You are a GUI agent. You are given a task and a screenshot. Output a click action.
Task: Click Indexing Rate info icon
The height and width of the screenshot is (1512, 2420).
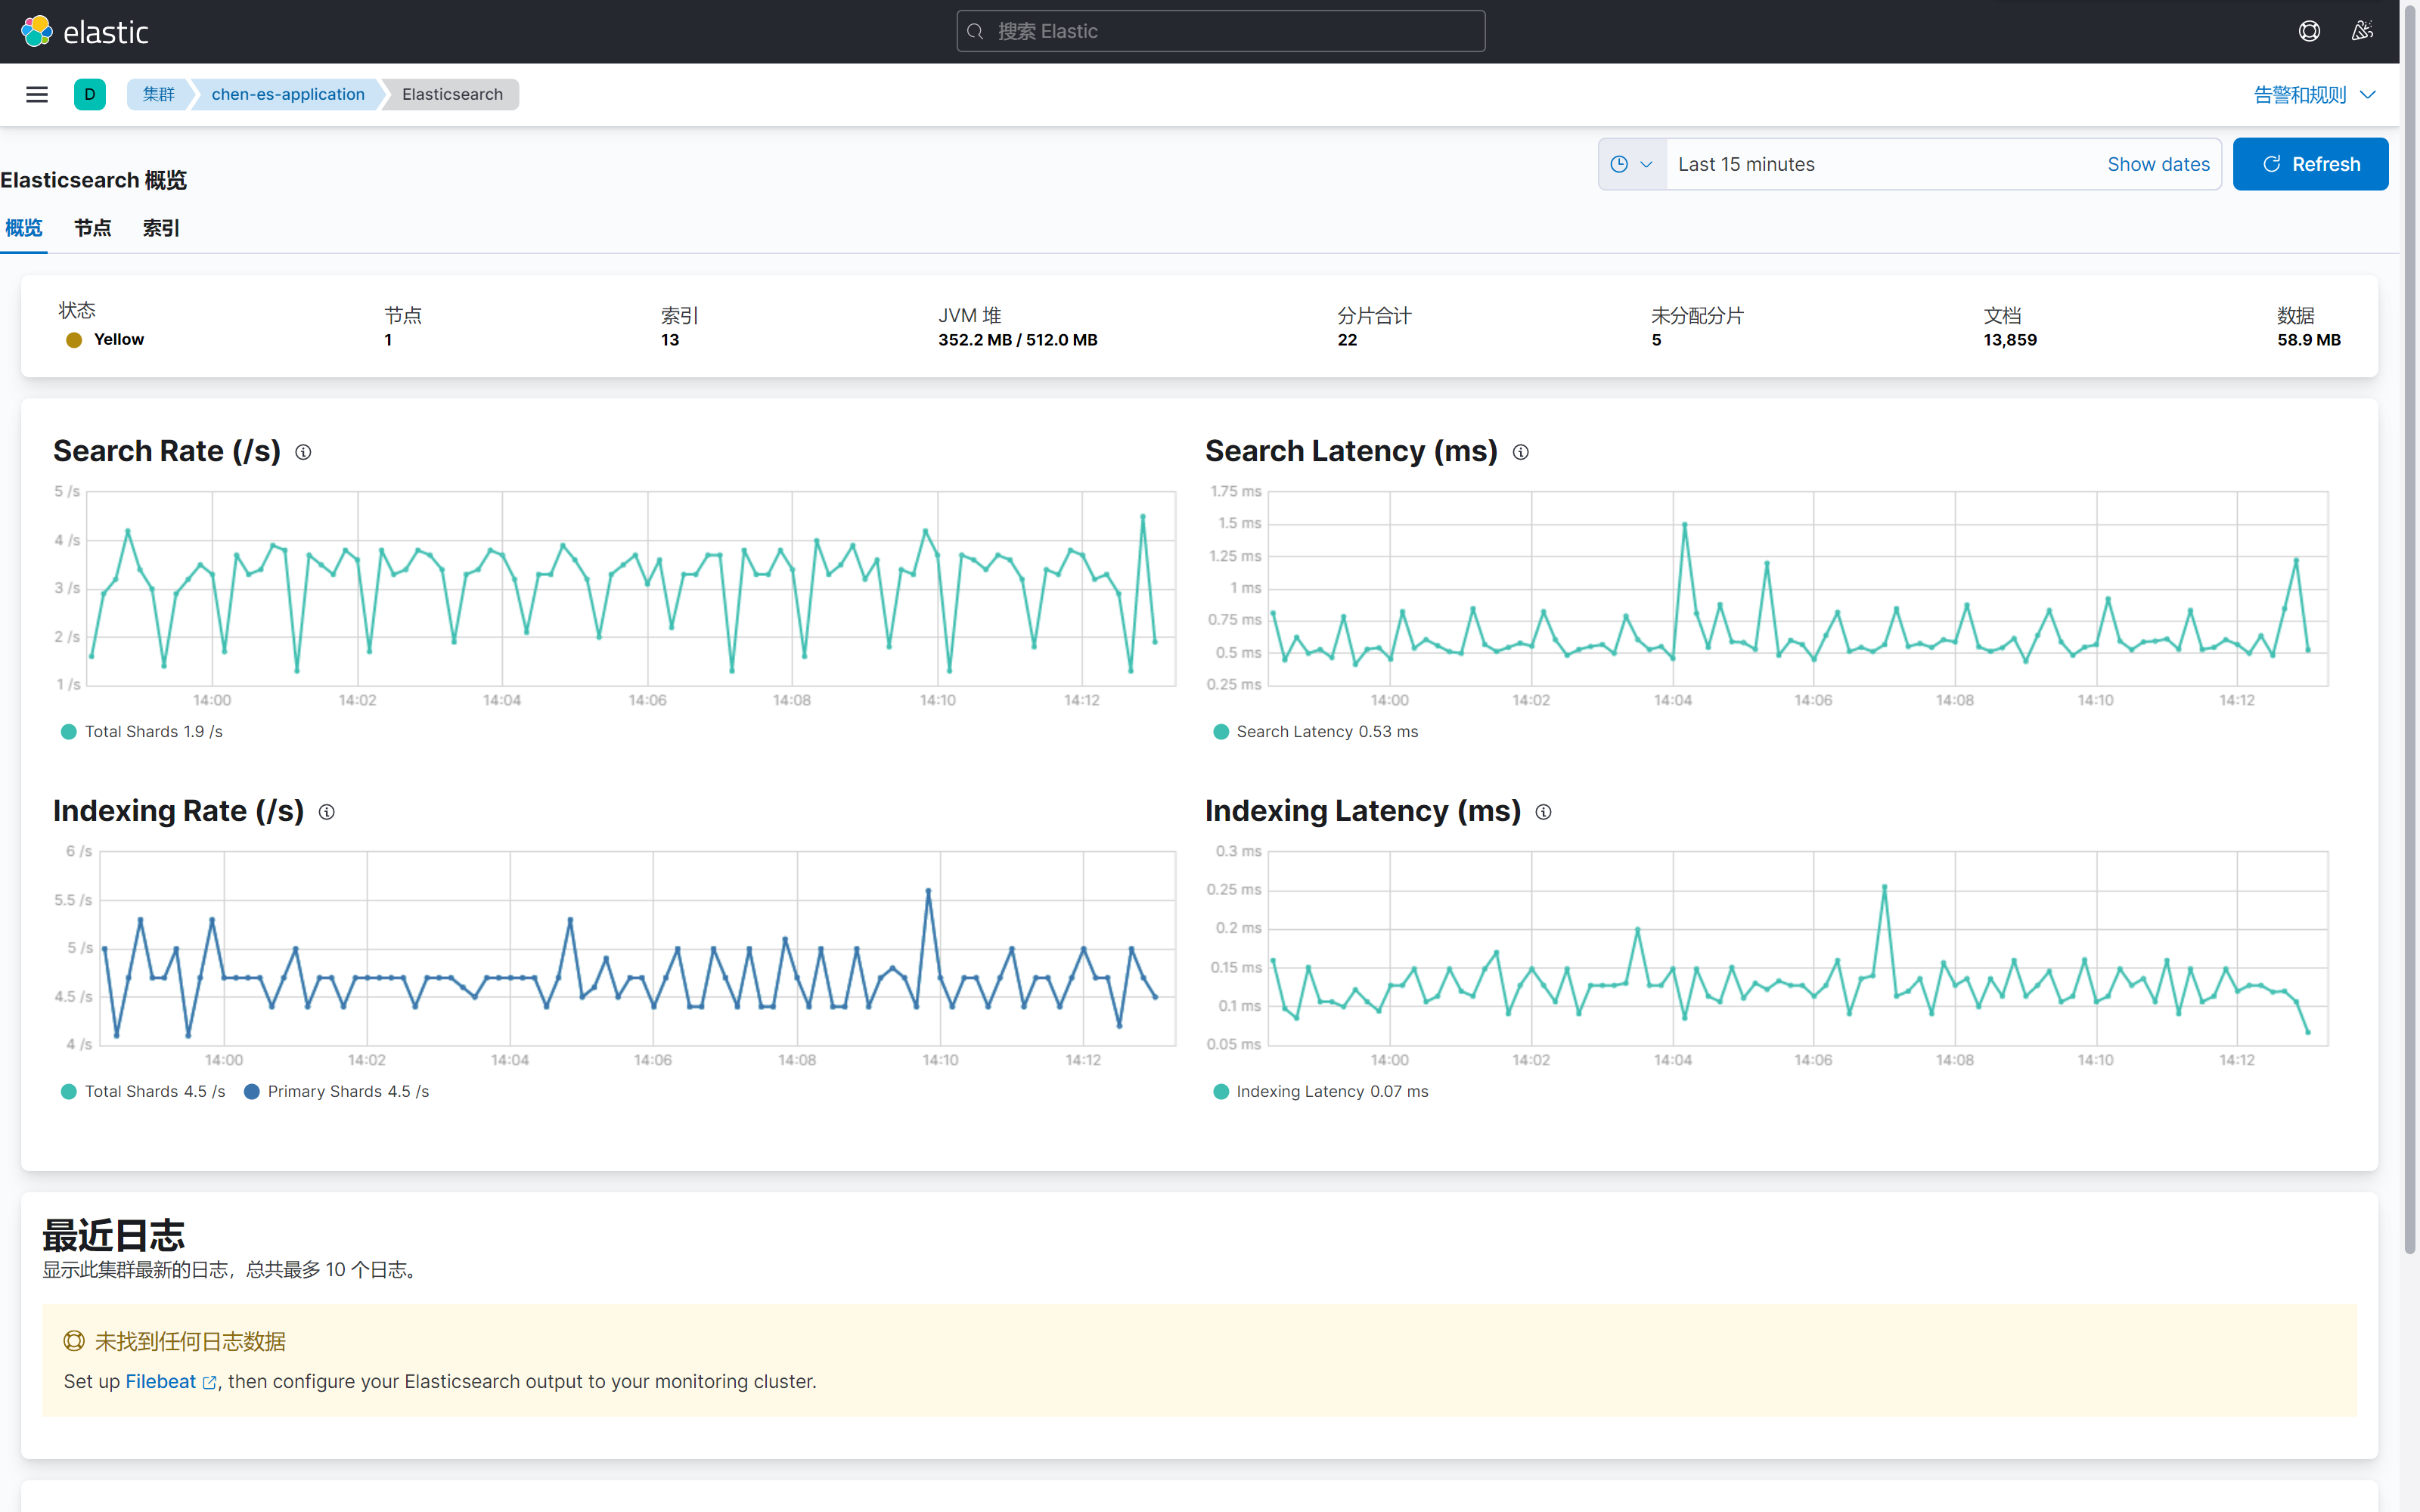tap(326, 812)
